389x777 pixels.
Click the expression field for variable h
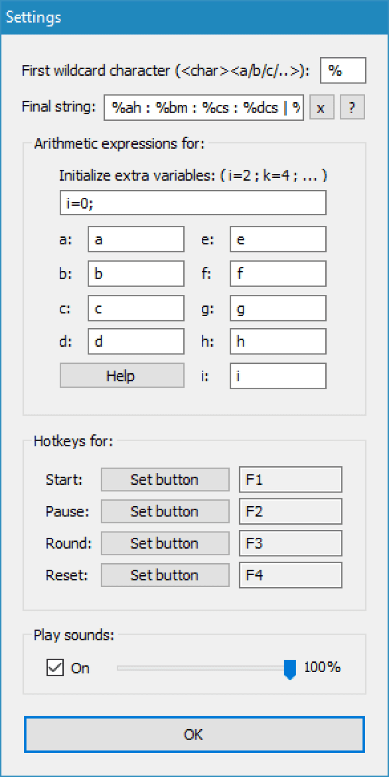pyautogui.click(x=278, y=342)
